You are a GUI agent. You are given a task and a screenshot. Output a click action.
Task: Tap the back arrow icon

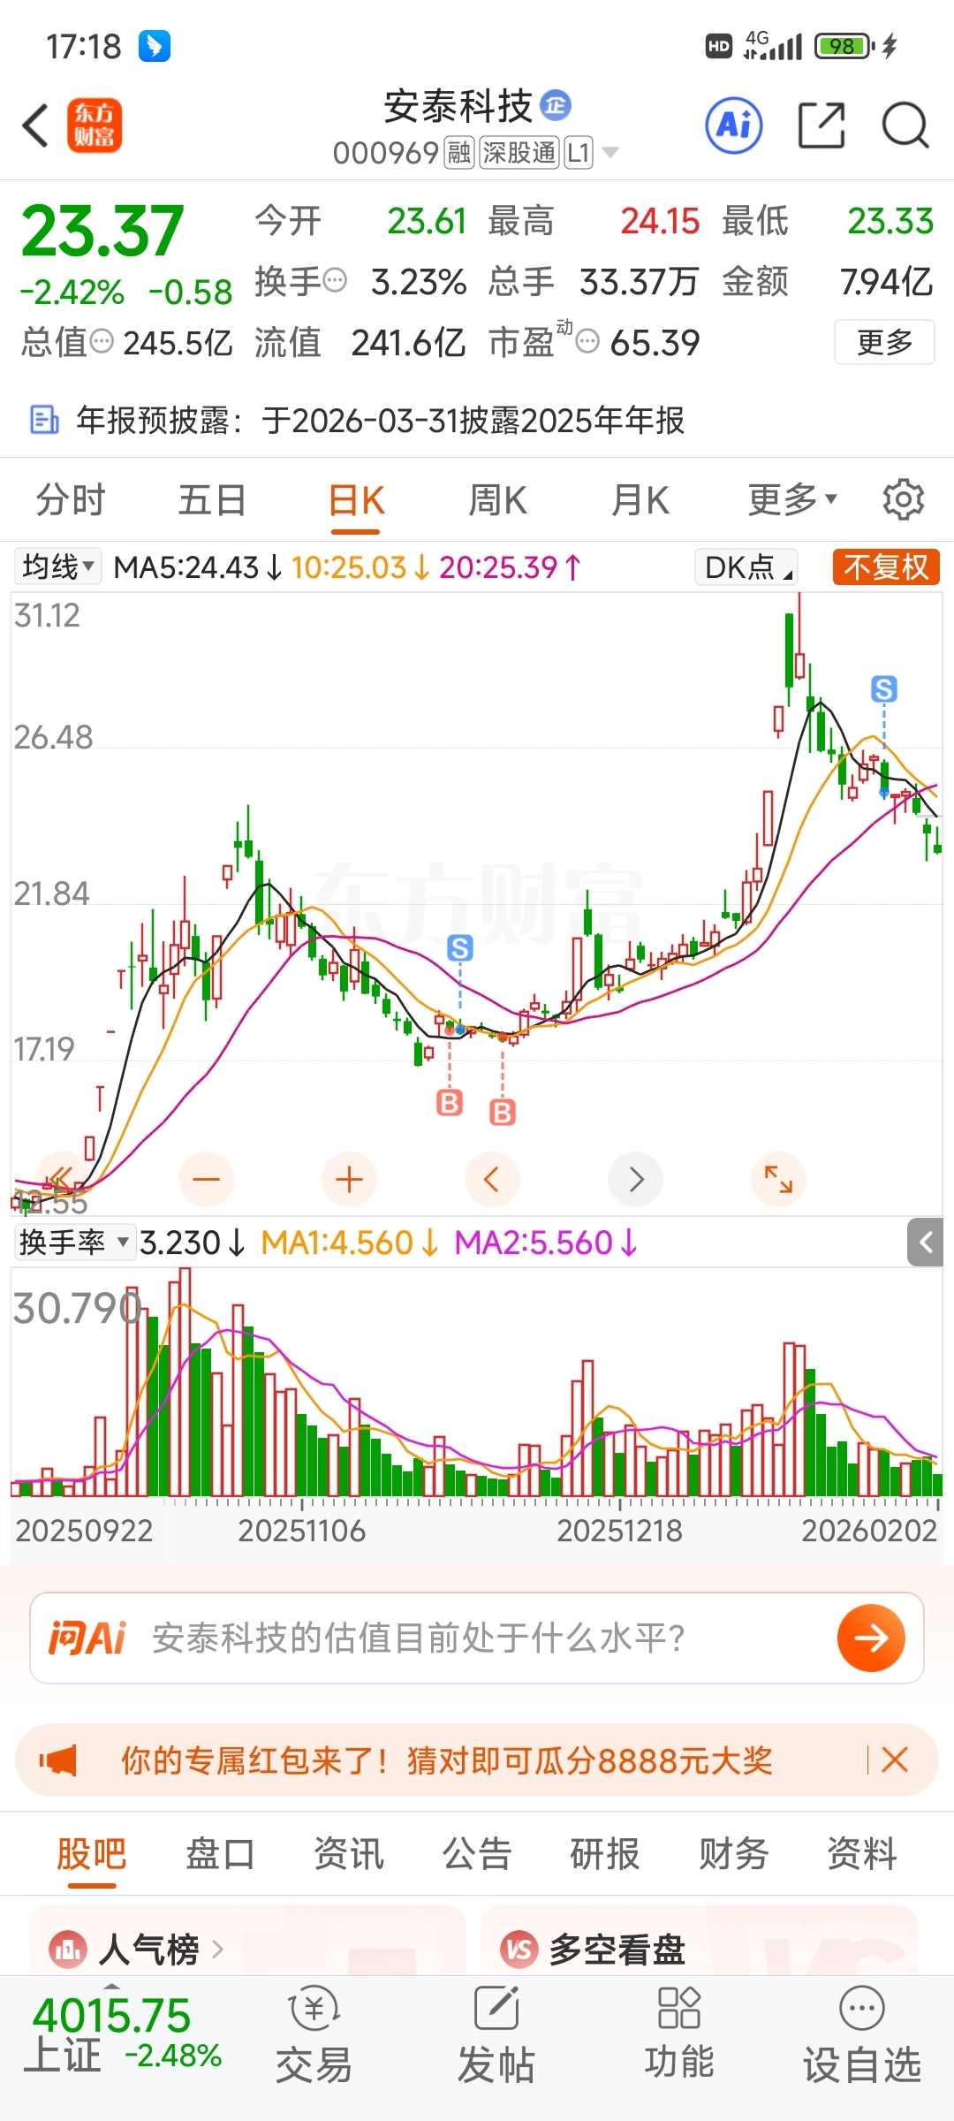pyautogui.click(x=36, y=125)
